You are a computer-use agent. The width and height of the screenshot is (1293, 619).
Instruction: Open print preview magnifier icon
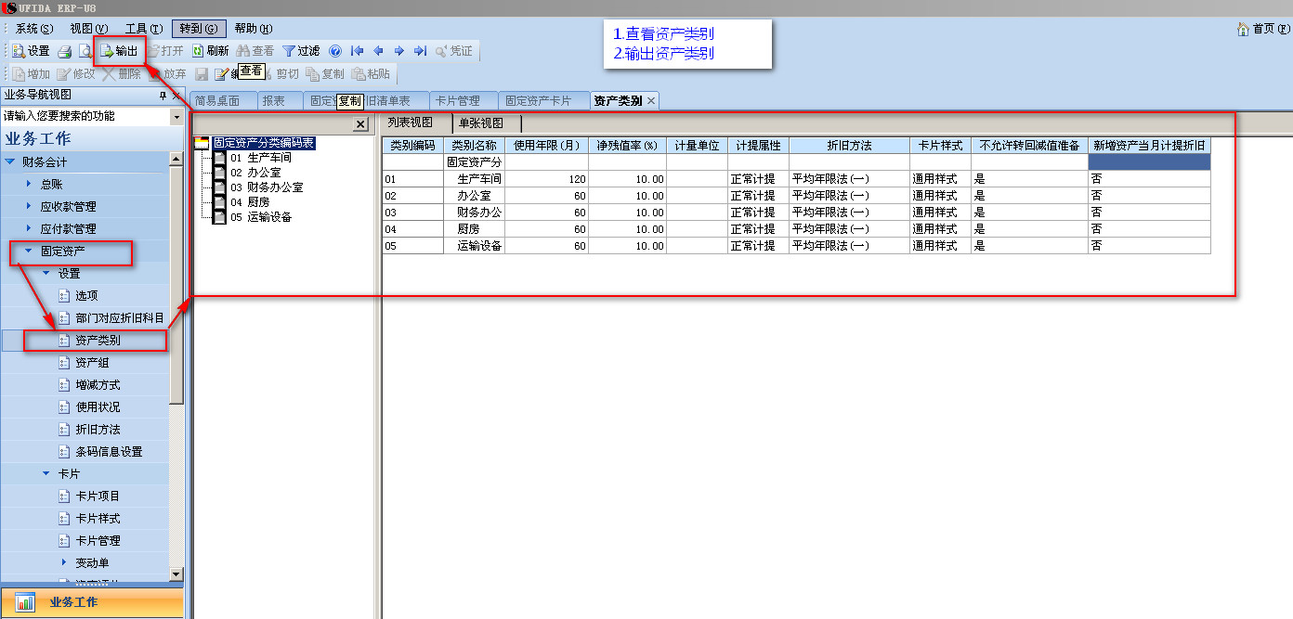85,52
